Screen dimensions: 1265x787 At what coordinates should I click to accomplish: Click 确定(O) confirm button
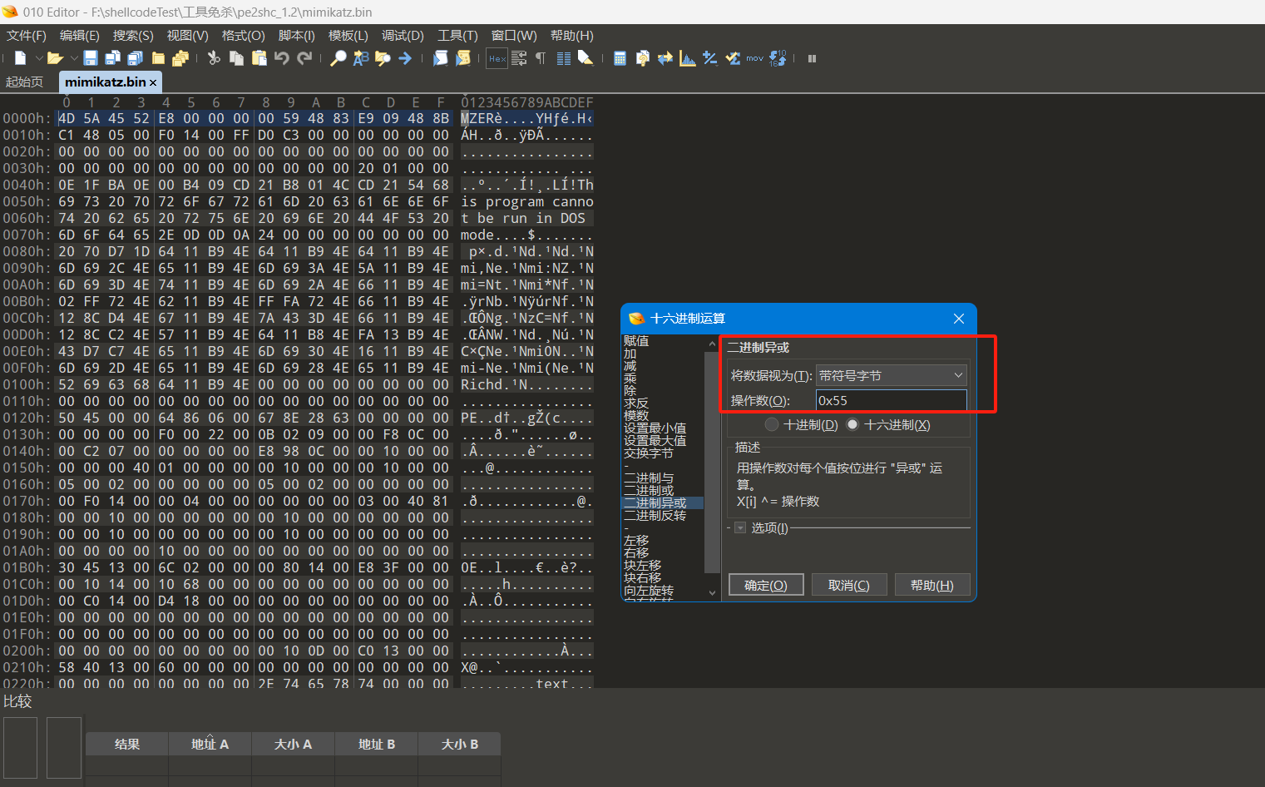tap(766, 585)
